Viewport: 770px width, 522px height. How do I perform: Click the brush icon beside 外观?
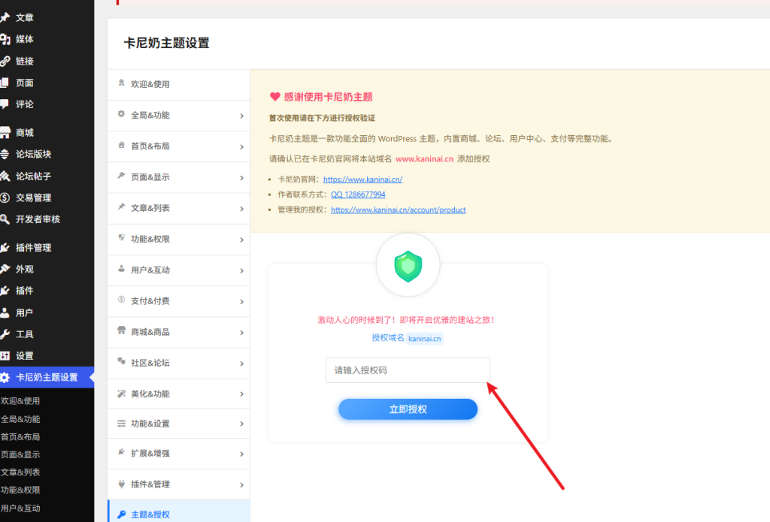pyautogui.click(x=5, y=269)
